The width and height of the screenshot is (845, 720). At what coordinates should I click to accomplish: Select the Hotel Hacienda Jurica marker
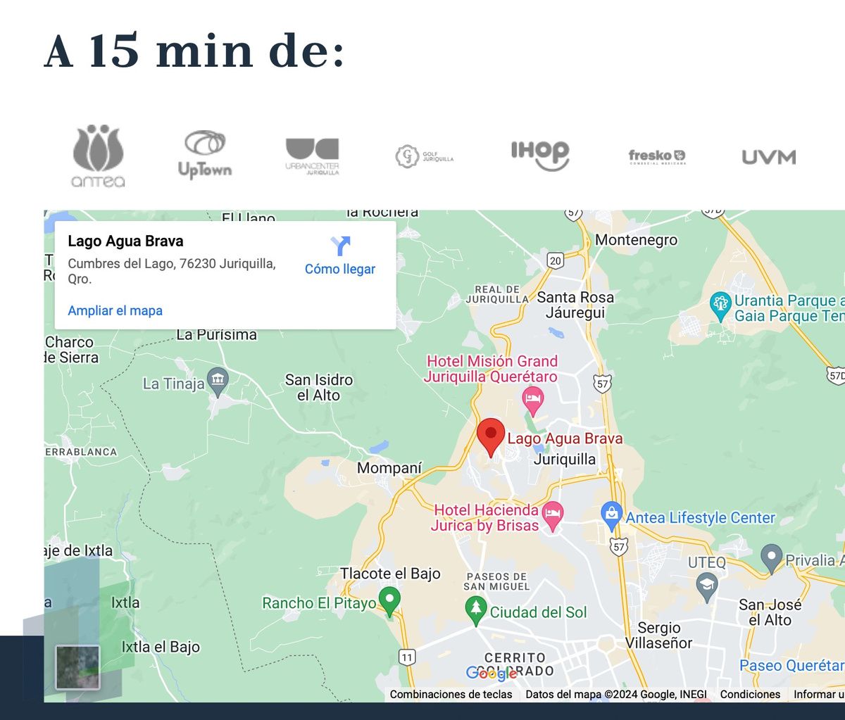pyautogui.click(x=553, y=515)
